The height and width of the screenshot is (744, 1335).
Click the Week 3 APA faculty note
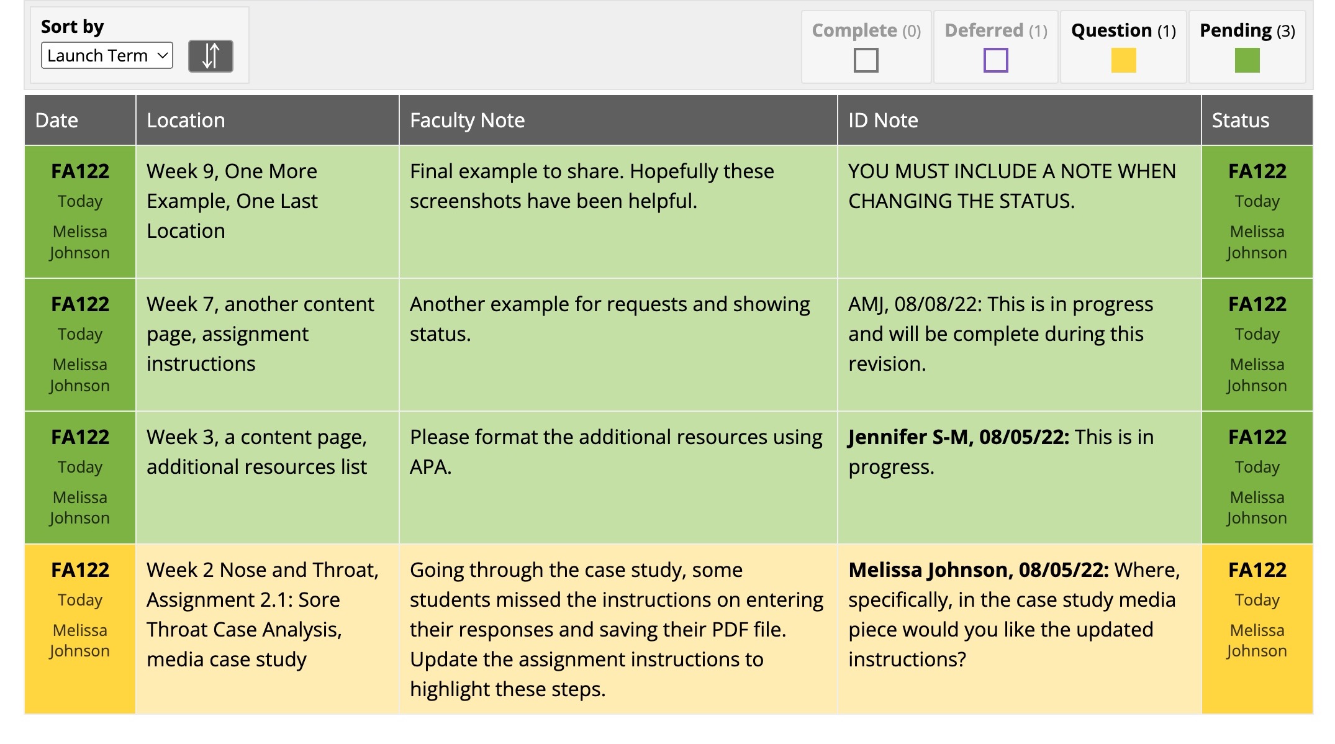tap(616, 452)
